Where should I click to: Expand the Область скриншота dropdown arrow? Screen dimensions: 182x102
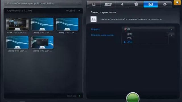click(x=172, y=35)
